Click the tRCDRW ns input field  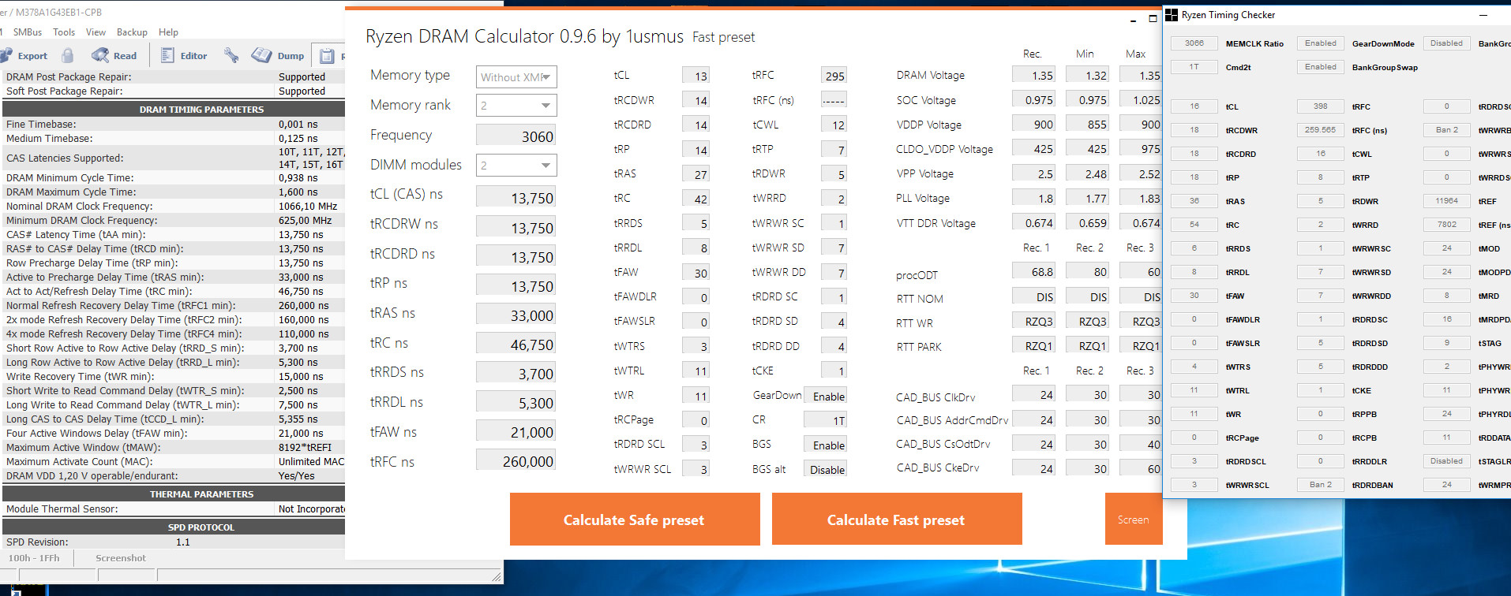516,227
